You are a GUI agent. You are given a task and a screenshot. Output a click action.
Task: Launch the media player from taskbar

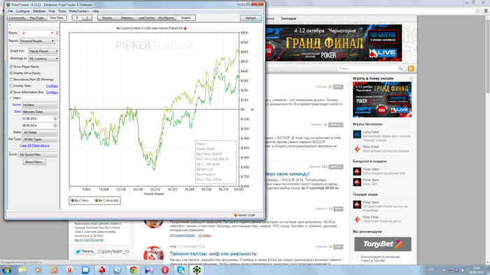[x=38, y=270]
